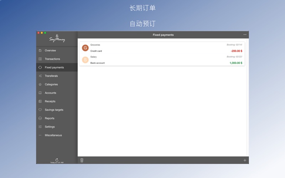Image resolution: width=285 pixels, height=178 pixels.
Task: Click the Miscellaneous dots icon
Action: (x=40, y=135)
